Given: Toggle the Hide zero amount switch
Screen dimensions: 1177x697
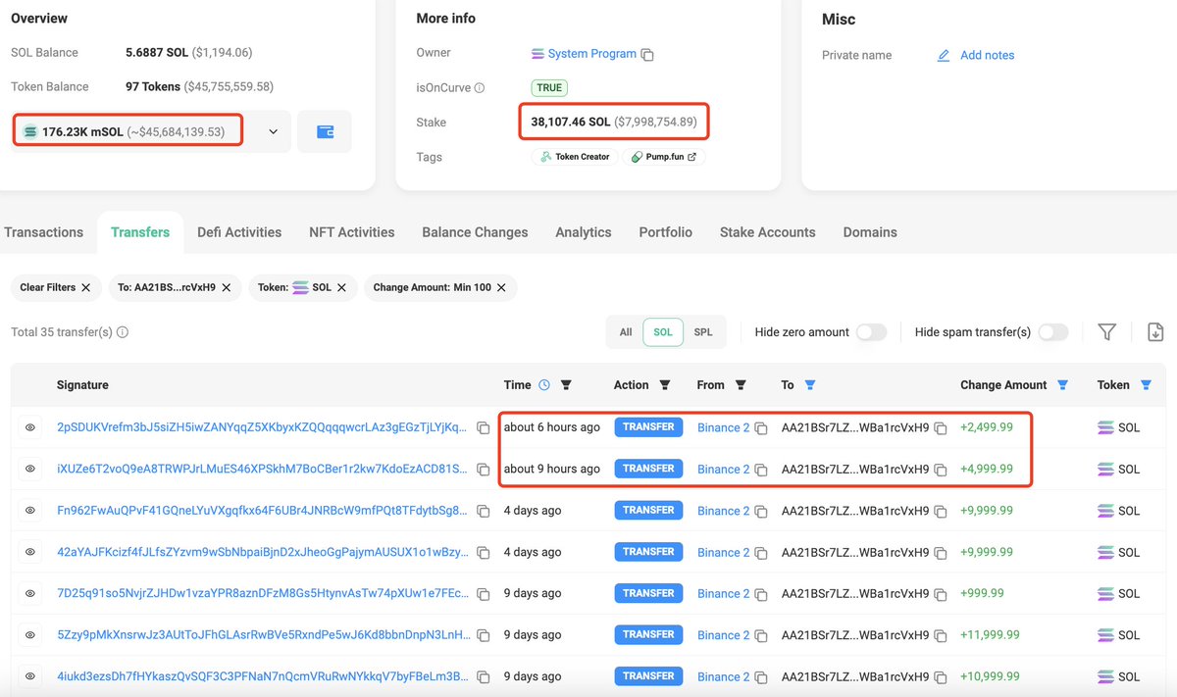Looking at the screenshot, I should (x=871, y=332).
